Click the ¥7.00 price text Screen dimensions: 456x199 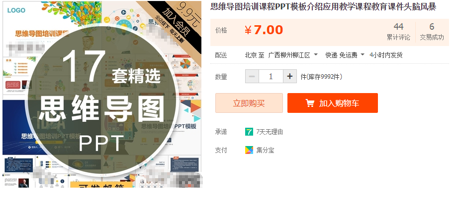264,30
